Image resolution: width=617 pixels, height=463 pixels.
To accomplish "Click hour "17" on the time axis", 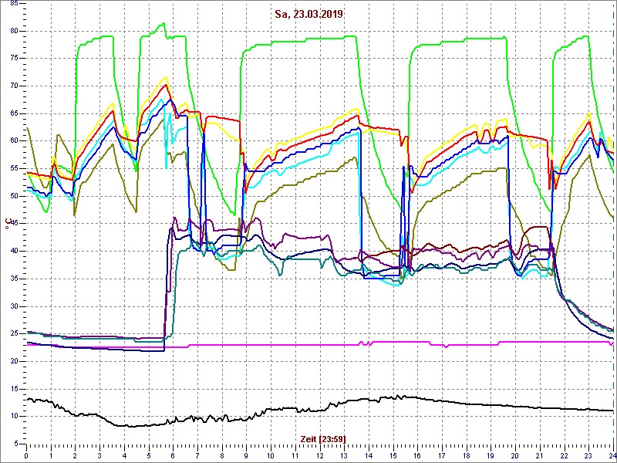I will pyautogui.click(x=442, y=454).
